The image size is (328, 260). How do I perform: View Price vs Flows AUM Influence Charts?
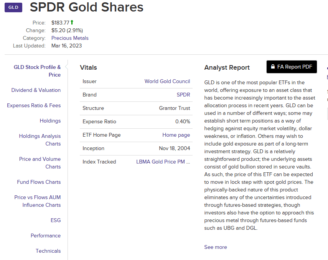coord(38,201)
